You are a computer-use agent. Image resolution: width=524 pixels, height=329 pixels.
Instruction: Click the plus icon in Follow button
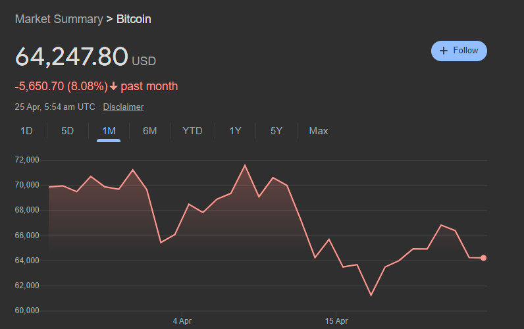(444, 51)
